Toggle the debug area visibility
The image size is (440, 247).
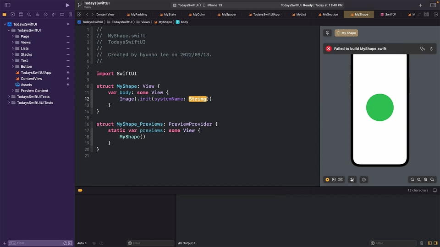click(434, 190)
